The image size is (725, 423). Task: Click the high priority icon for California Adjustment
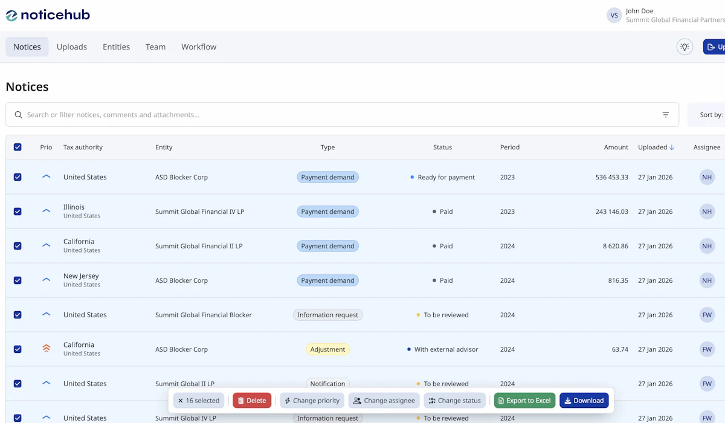point(46,349)
